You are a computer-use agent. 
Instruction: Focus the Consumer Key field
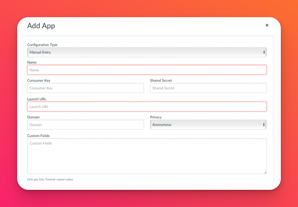[x=86, y=88]
